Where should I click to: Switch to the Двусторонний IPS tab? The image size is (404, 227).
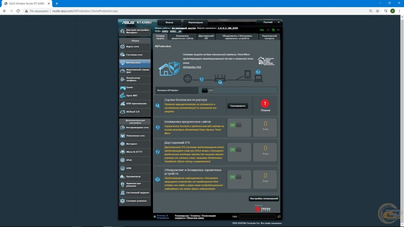click(x=206, y=37)
